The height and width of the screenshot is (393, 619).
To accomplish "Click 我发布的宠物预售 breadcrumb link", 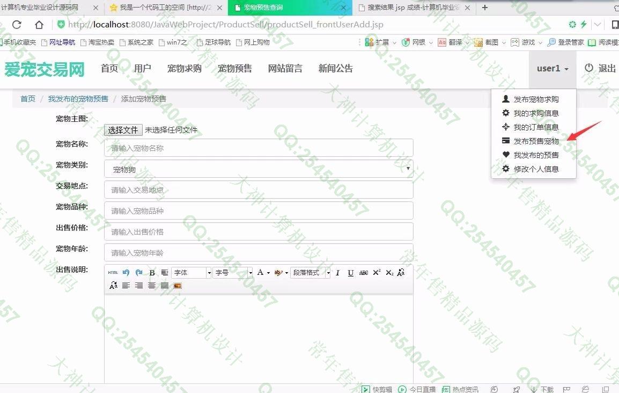I will (x=78, y=99).
